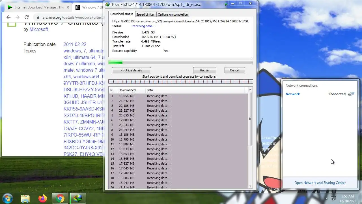This screenshot has height=204, width=362.
Task: Close the Internet Download Manager Chrome tab
Action: 68,7
